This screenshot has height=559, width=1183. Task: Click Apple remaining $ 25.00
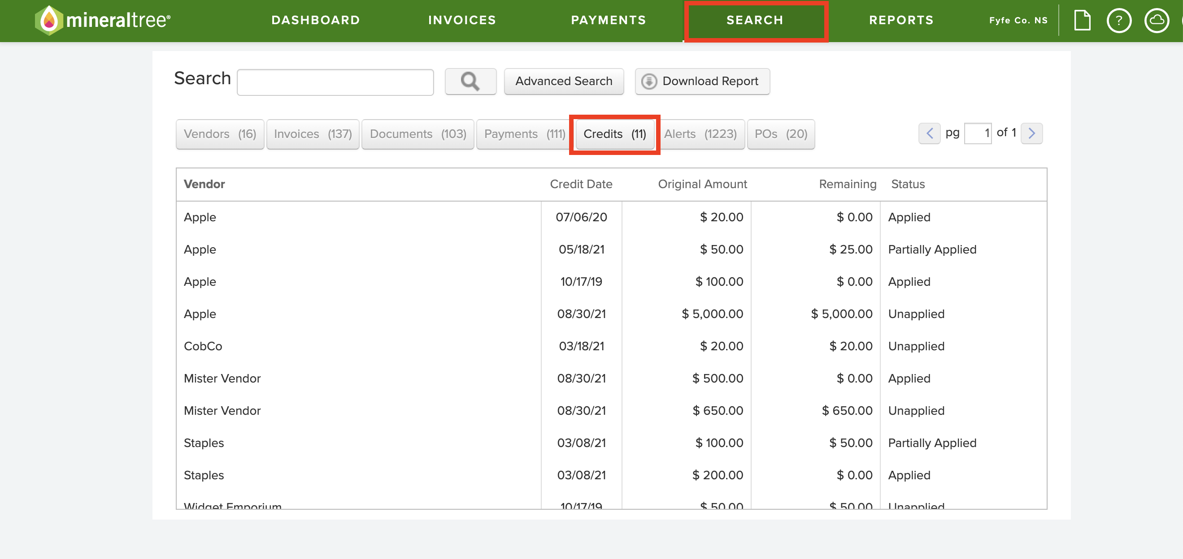(x=851, y=249)
